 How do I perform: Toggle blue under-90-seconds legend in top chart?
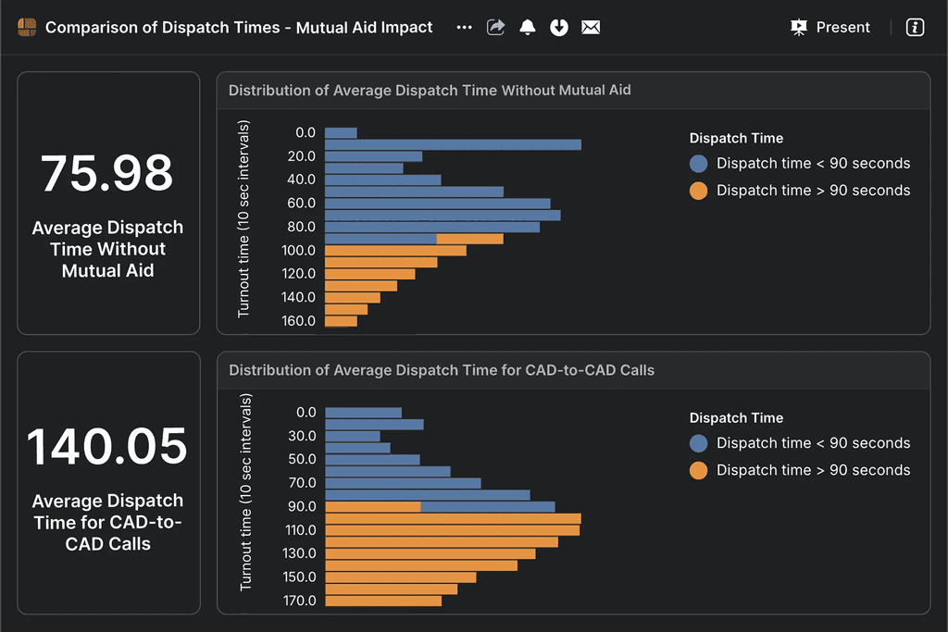699,164
